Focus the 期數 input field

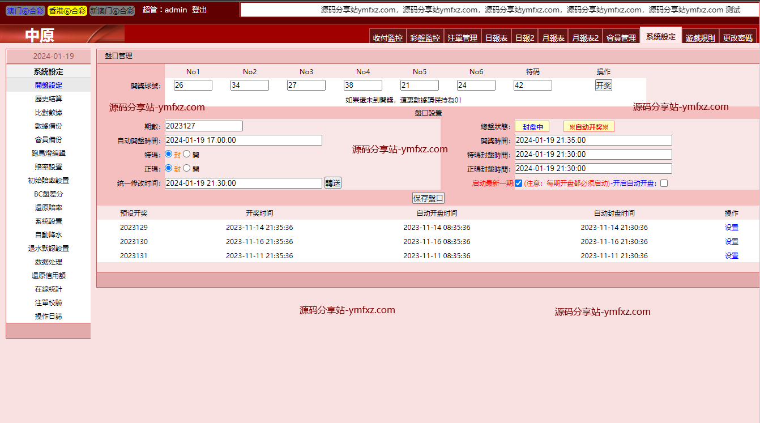tap(203, 126)
